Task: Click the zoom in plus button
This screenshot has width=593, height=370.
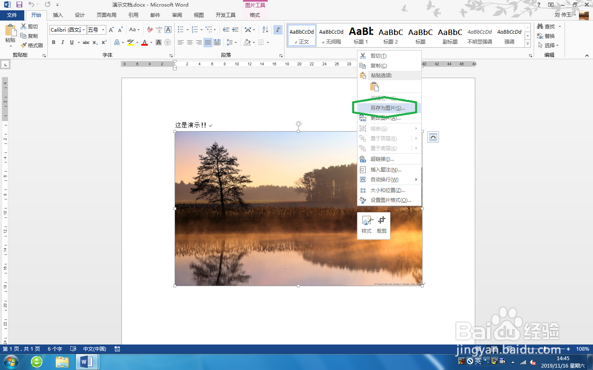Action: click(x=568, y=349)
